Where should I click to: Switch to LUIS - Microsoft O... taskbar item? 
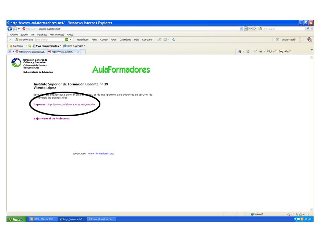(x=43, y=219)
